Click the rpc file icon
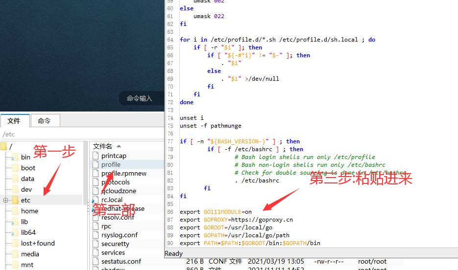Image resolution: width=458 pixels, height=270 pixels. tap(96, 226)
